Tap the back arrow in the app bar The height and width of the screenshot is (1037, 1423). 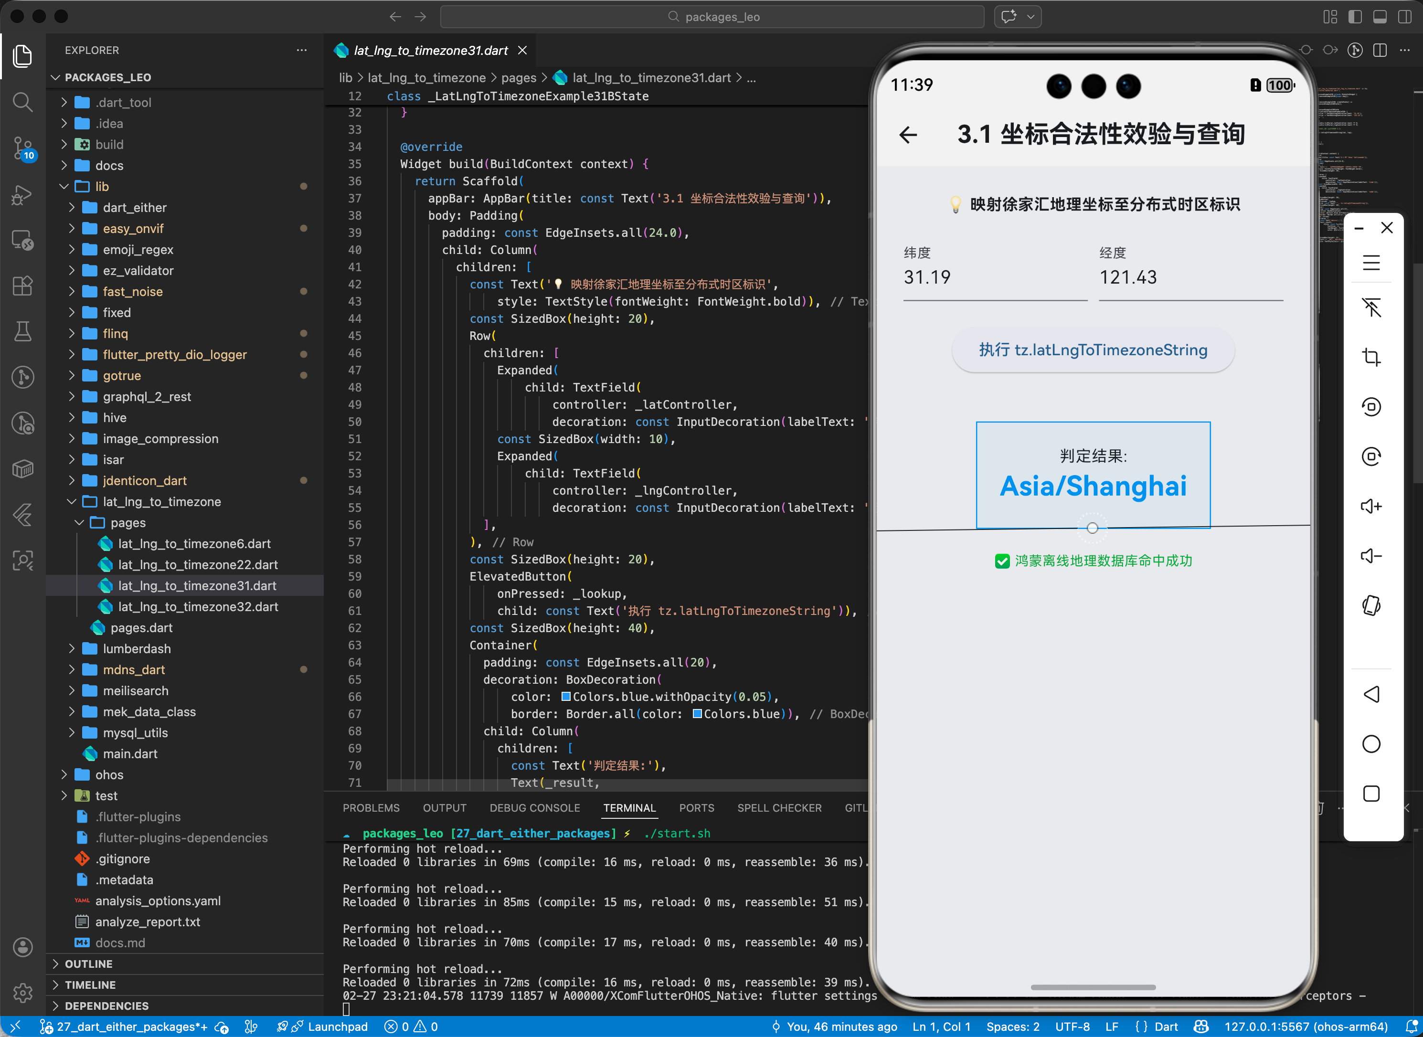(908, 134)
